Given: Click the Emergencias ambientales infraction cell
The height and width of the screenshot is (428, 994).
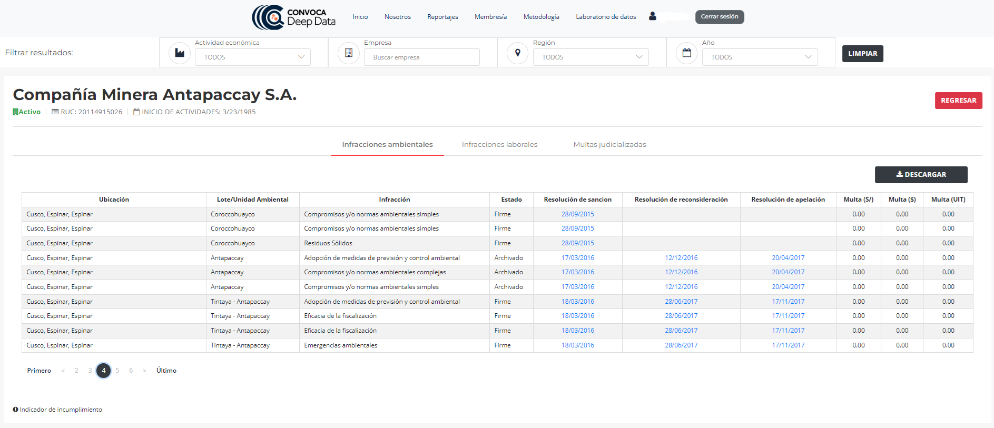Looking at the screenshot, I should [x=395, y=345].
